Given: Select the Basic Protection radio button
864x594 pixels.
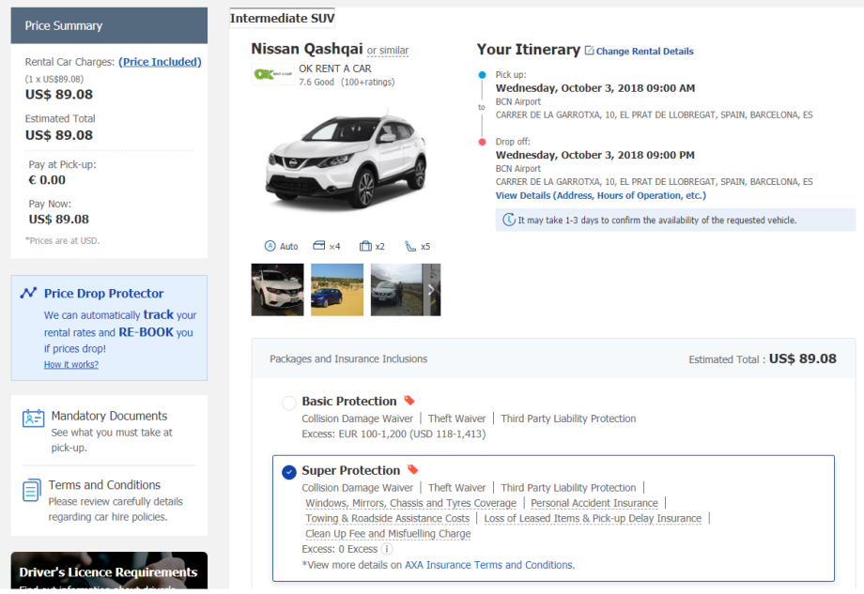Looking at the screenshot, I should click(x=289, y=404).
